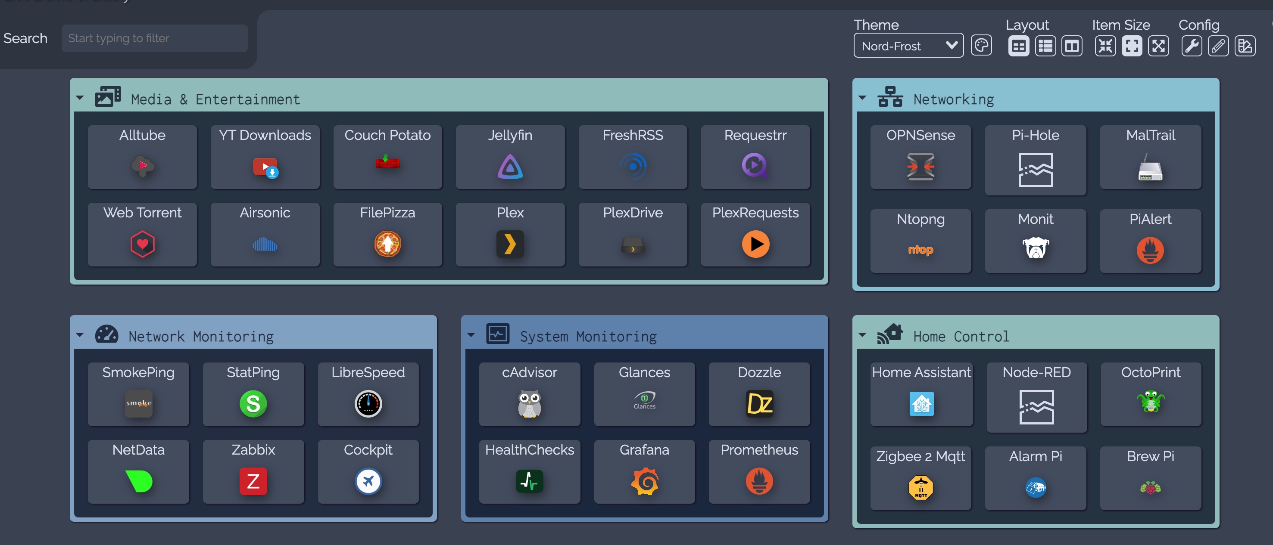1273x545 pixels.
Task: Set item size to large
Action: click(1158, 46)
